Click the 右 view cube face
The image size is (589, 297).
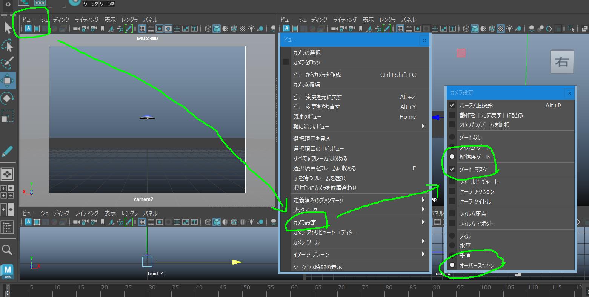pos(561,62)
